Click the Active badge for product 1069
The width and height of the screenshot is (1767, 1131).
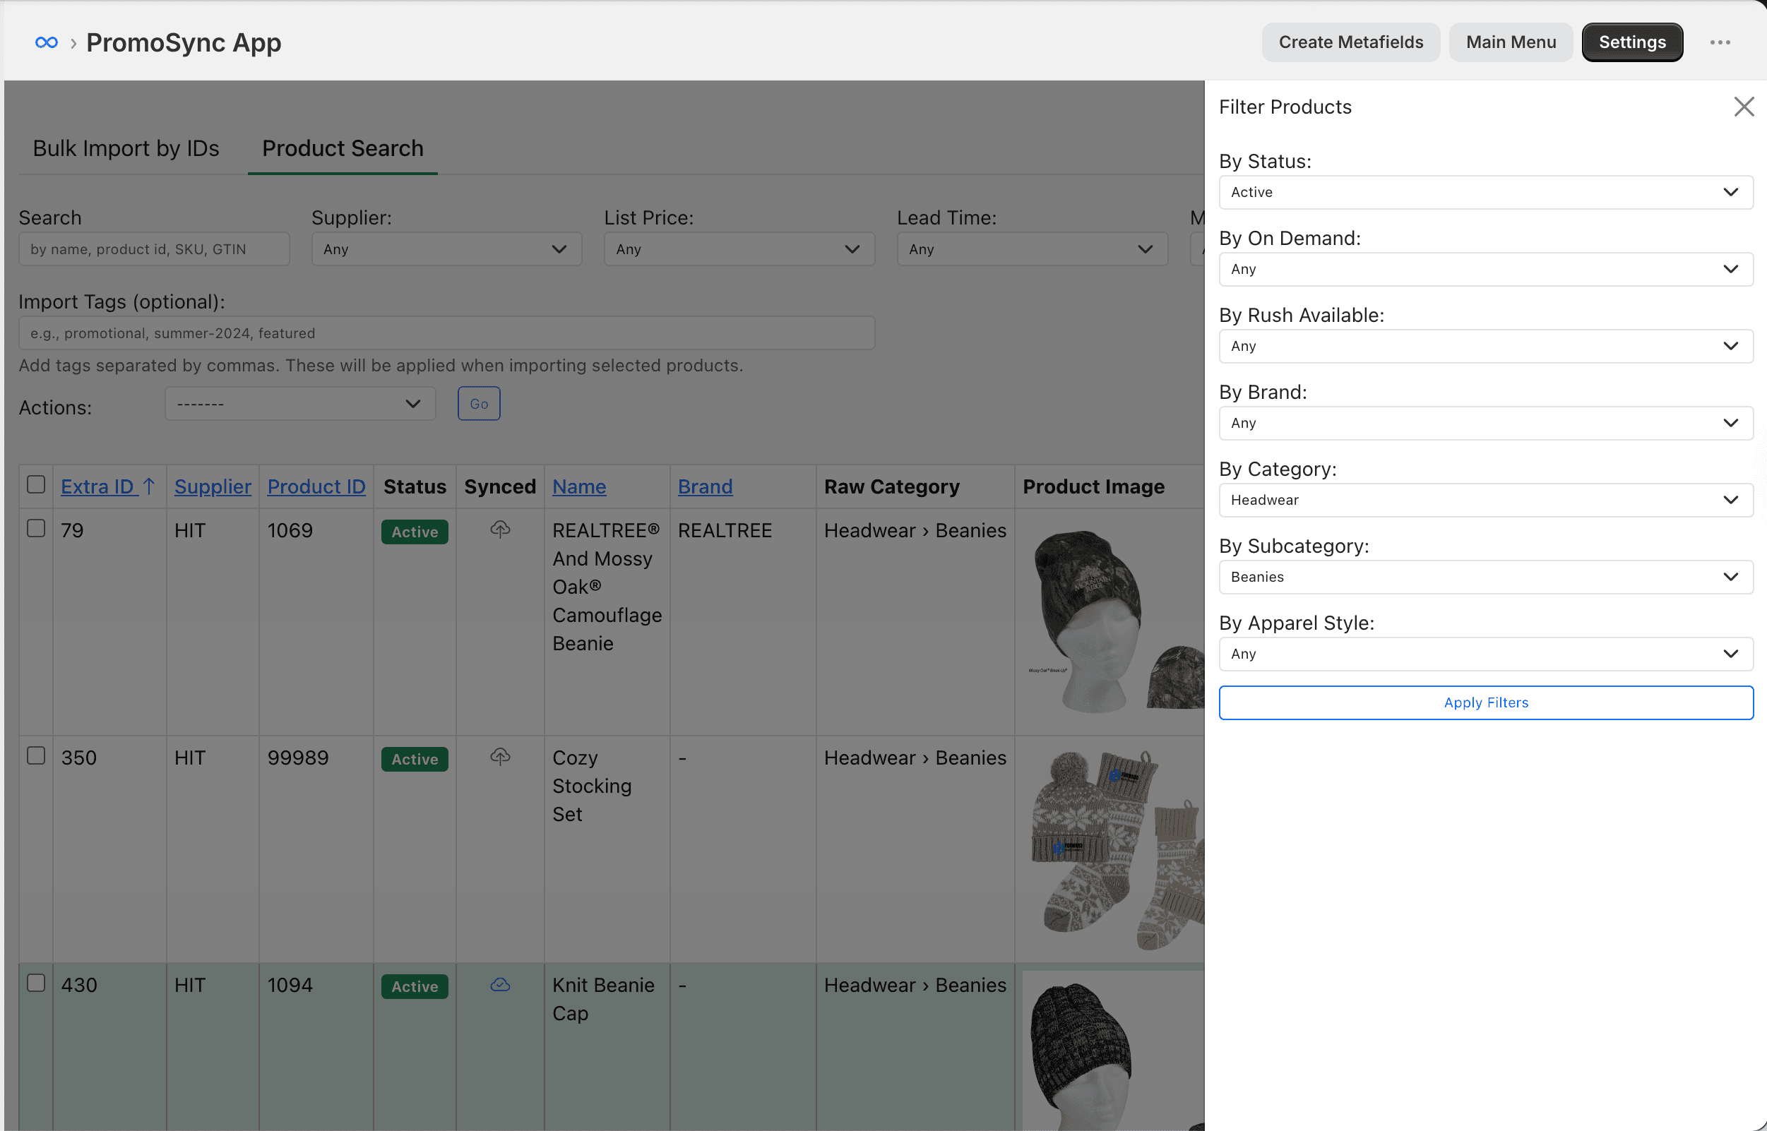(415, 532)
